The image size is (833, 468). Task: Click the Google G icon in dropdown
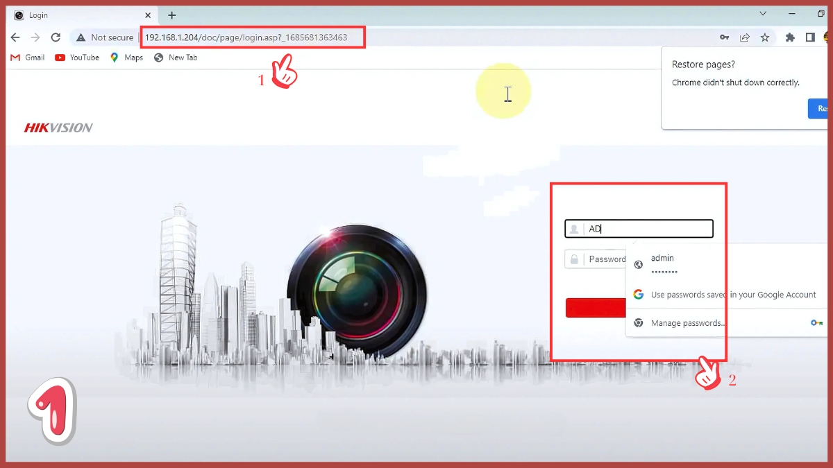[639, 295]
